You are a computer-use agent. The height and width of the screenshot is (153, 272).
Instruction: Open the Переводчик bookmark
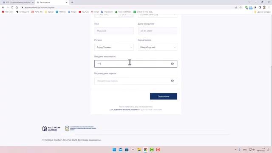107,12
